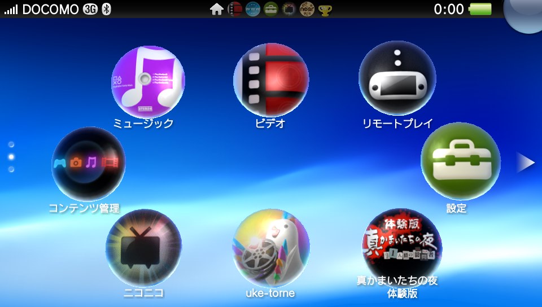Tap the リモートプレイ label text
The width and height of the screenshot is (542, 307).
click(x=397, y=123)
